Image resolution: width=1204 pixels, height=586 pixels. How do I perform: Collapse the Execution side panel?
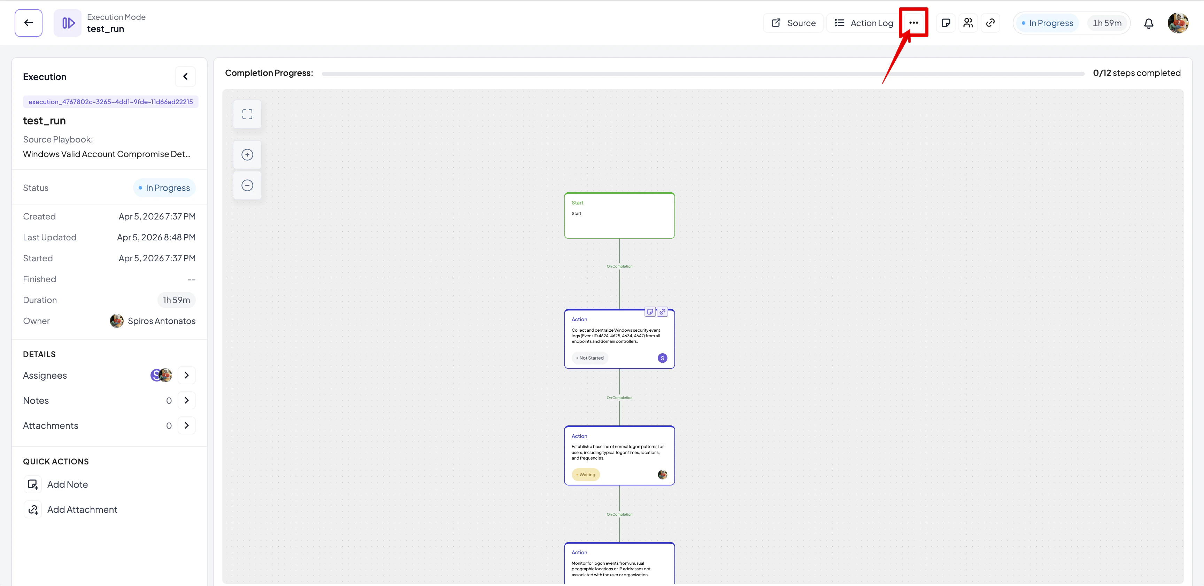click(185, 77)
